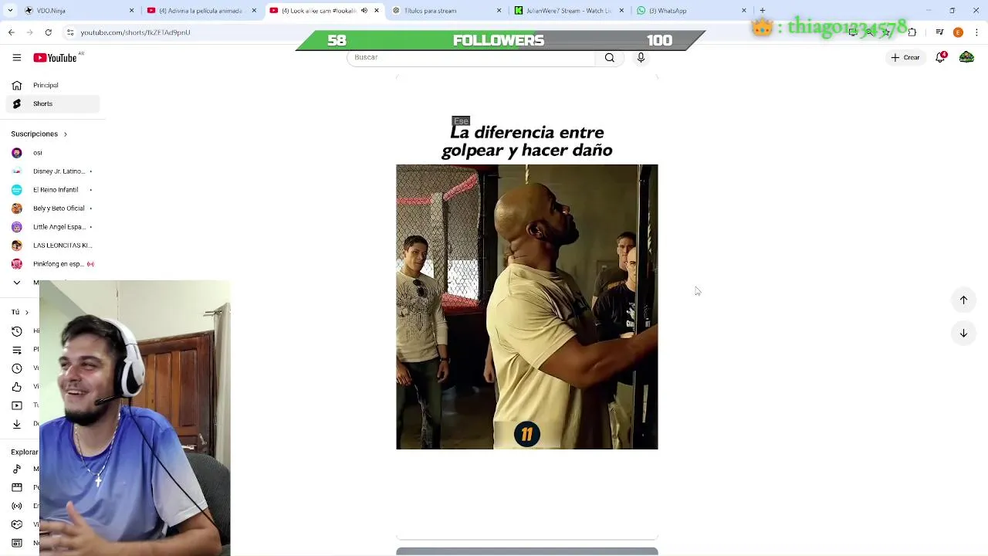Image resolution: width=988 pixels, height=556 pixels.
Task: Click the search magnifier button
Action: 610,57
